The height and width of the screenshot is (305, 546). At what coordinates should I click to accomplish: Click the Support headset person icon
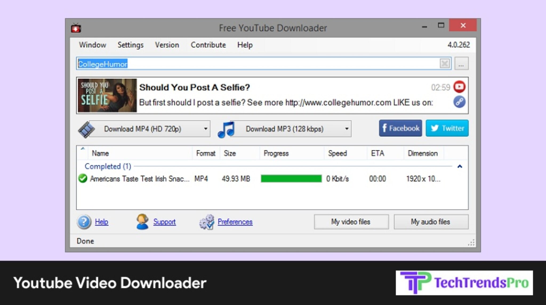click(x=142, y=222)
